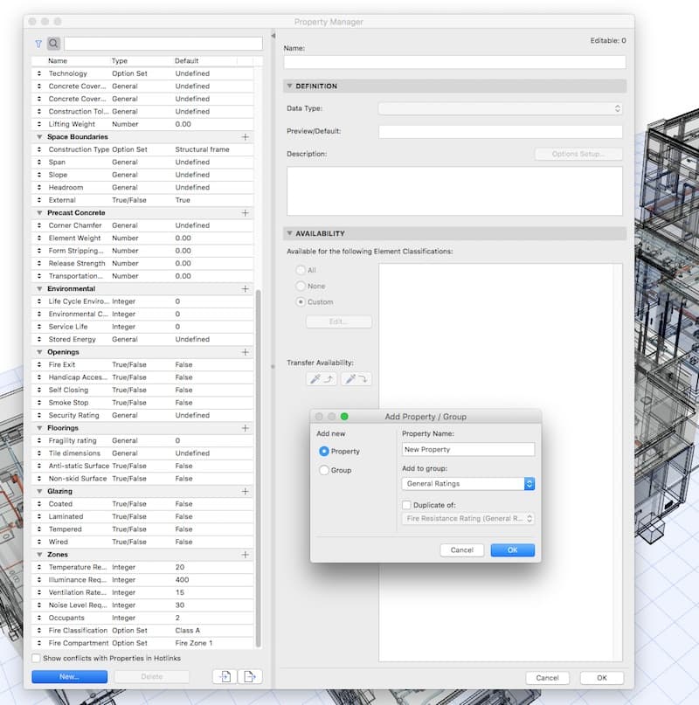Add property to Glazing group
Screen dimensions: 699x705
point(246,492)
